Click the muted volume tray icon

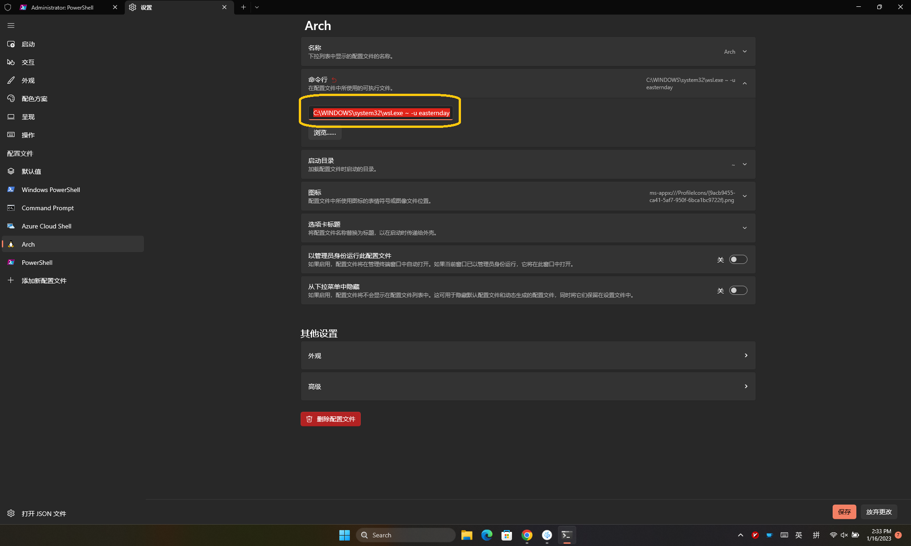point(844,535)
